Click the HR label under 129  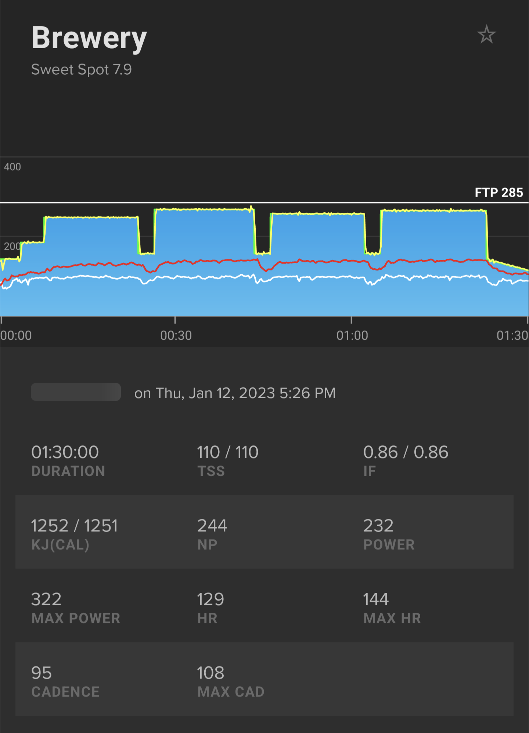point(207,619)
